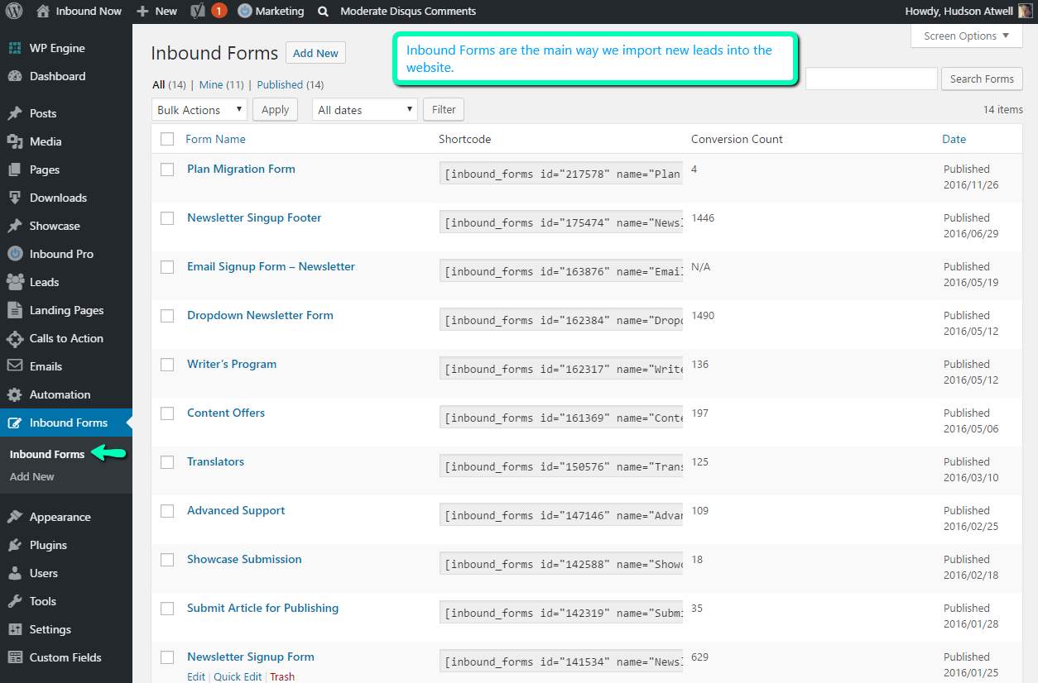
Task: Check the Plan Migration Form row checkbox
Action: click(167, 170)
